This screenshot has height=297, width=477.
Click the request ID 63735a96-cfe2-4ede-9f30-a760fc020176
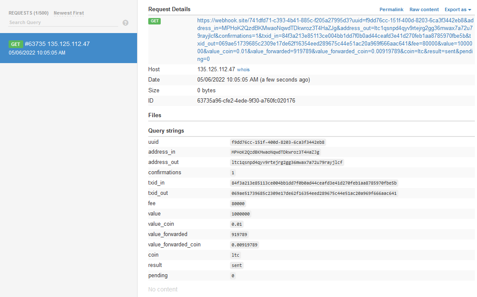click(246, 101)
